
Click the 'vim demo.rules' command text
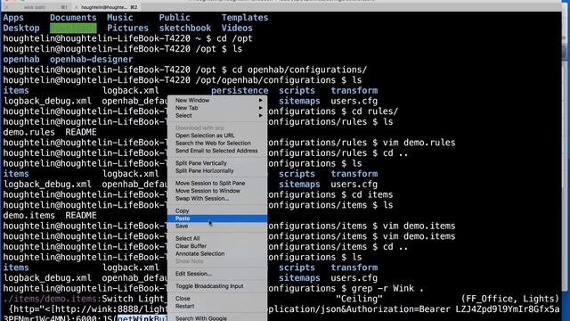coord(419,143)
